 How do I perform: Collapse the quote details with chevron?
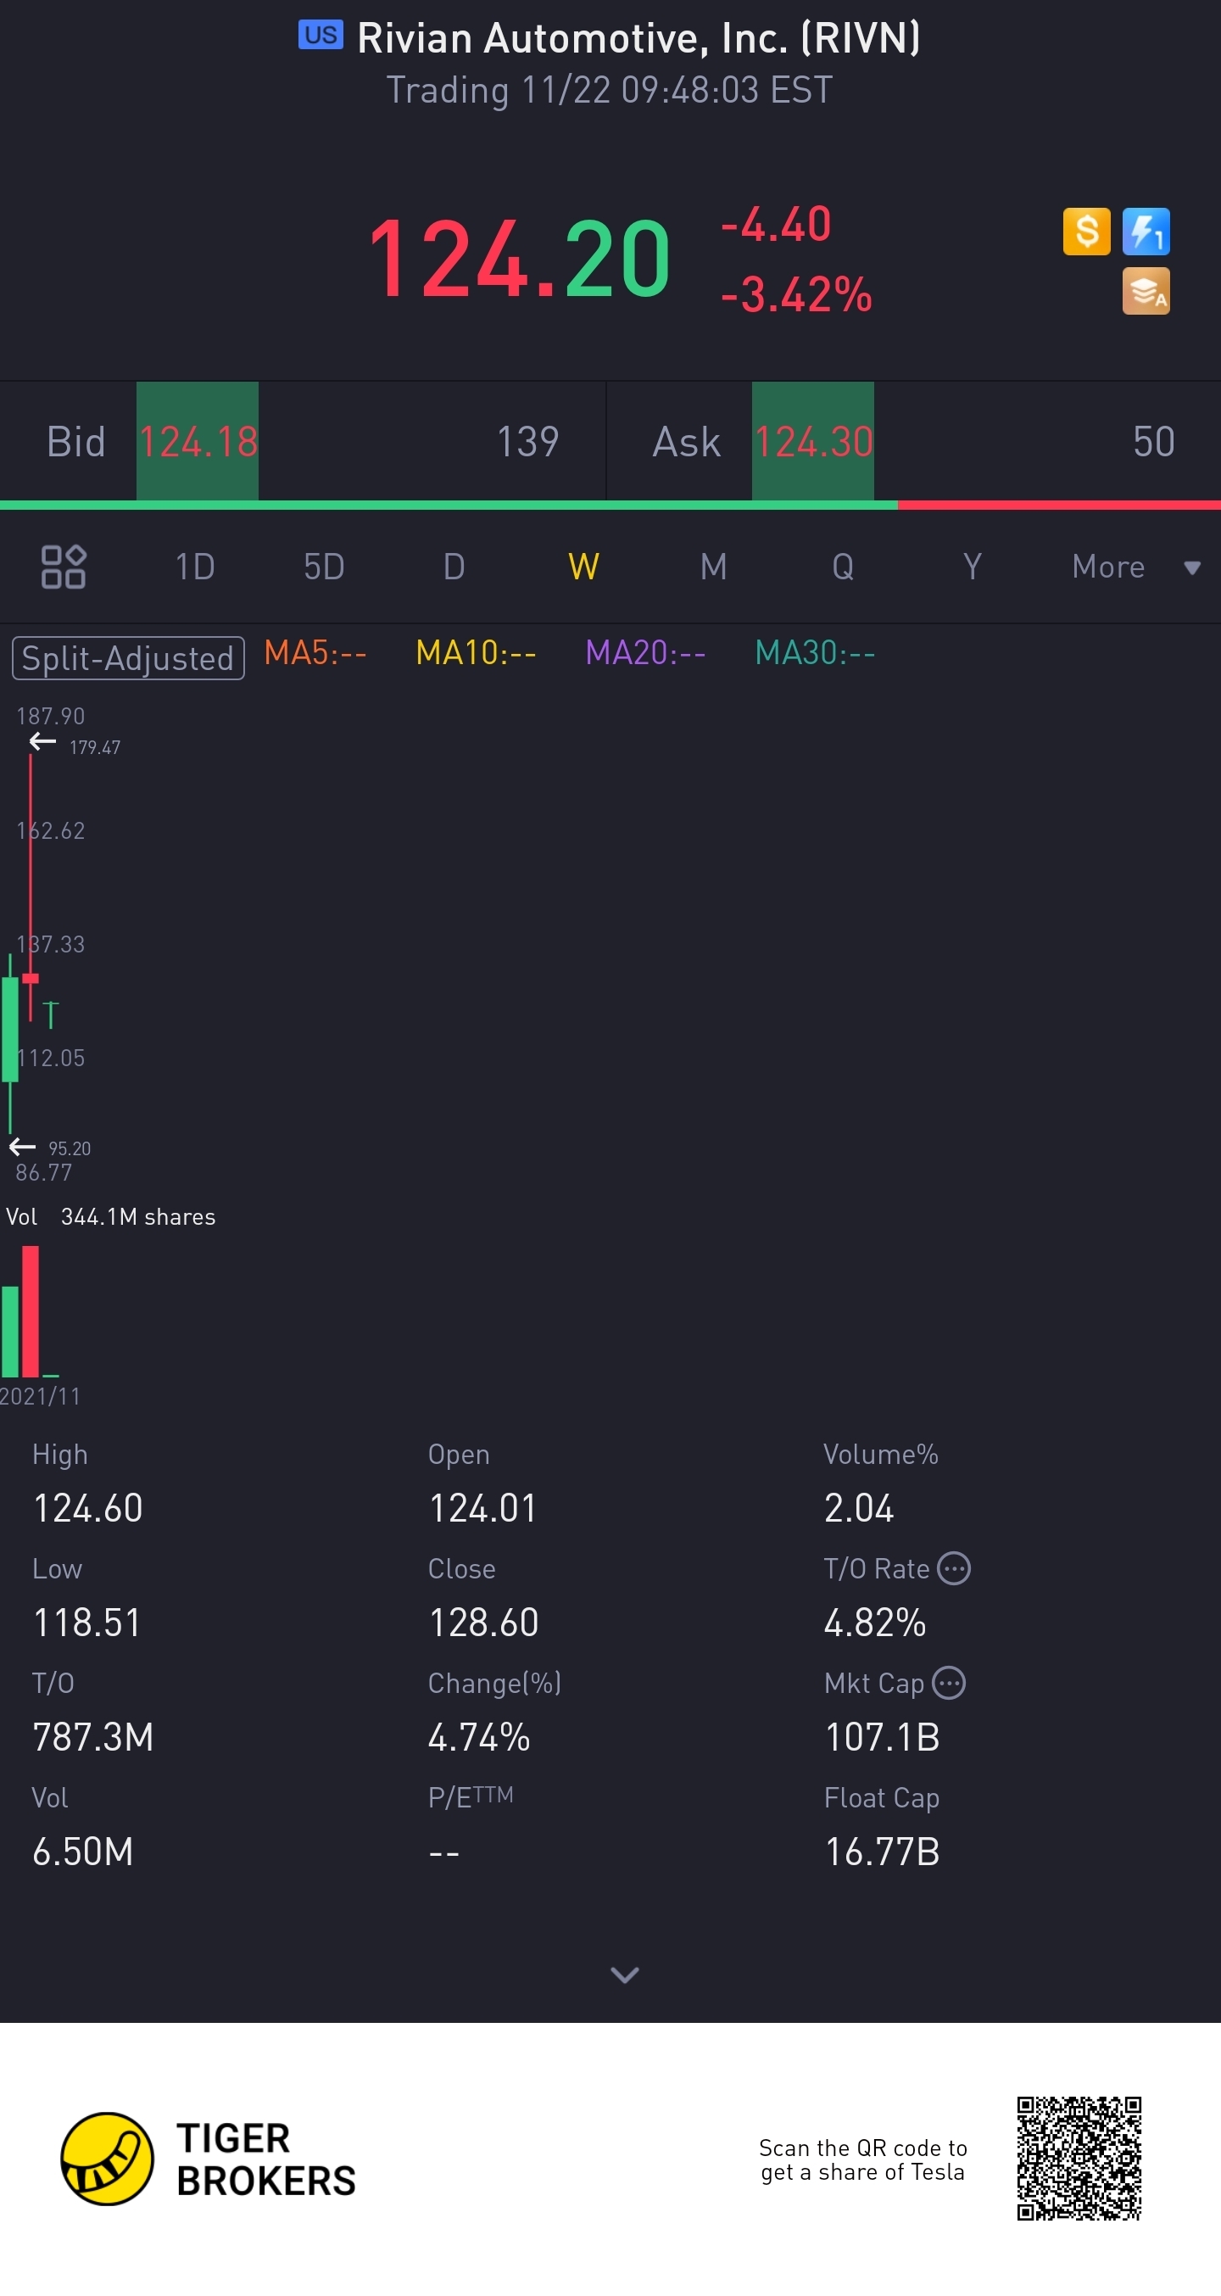pos(625,1975)
